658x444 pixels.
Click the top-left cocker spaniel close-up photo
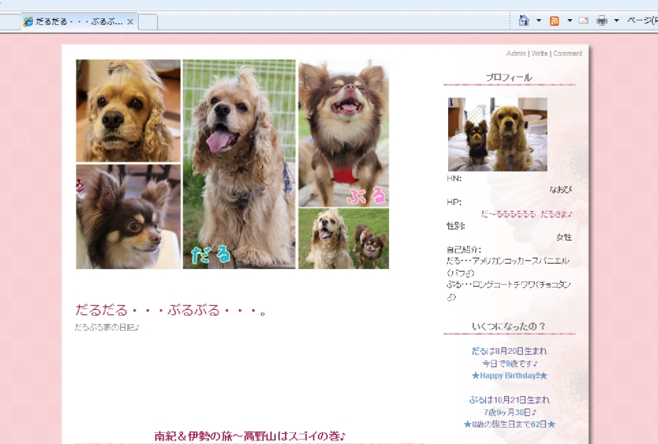(128, 111)
